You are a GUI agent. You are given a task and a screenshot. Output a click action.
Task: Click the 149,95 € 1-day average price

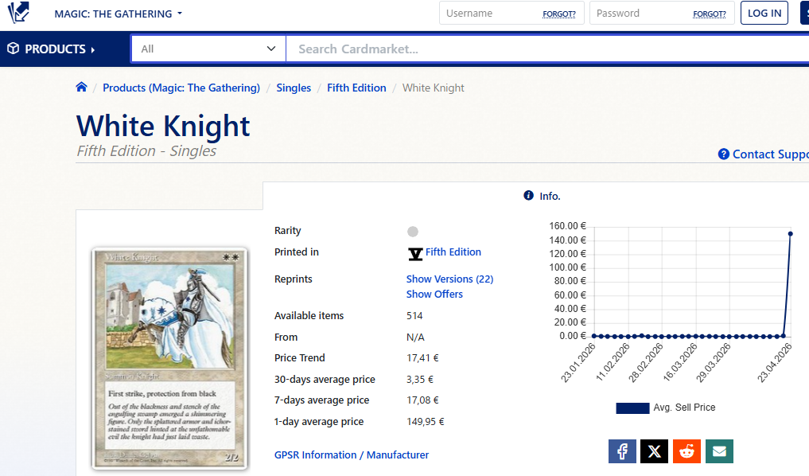(x=425, y=421)
